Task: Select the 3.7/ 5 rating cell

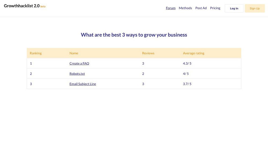Action: 187,84
